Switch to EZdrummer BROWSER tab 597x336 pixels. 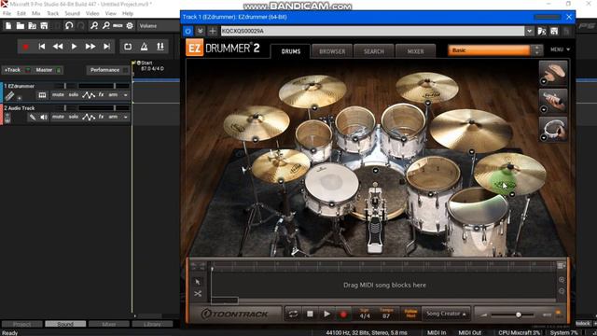click(332, 51)
